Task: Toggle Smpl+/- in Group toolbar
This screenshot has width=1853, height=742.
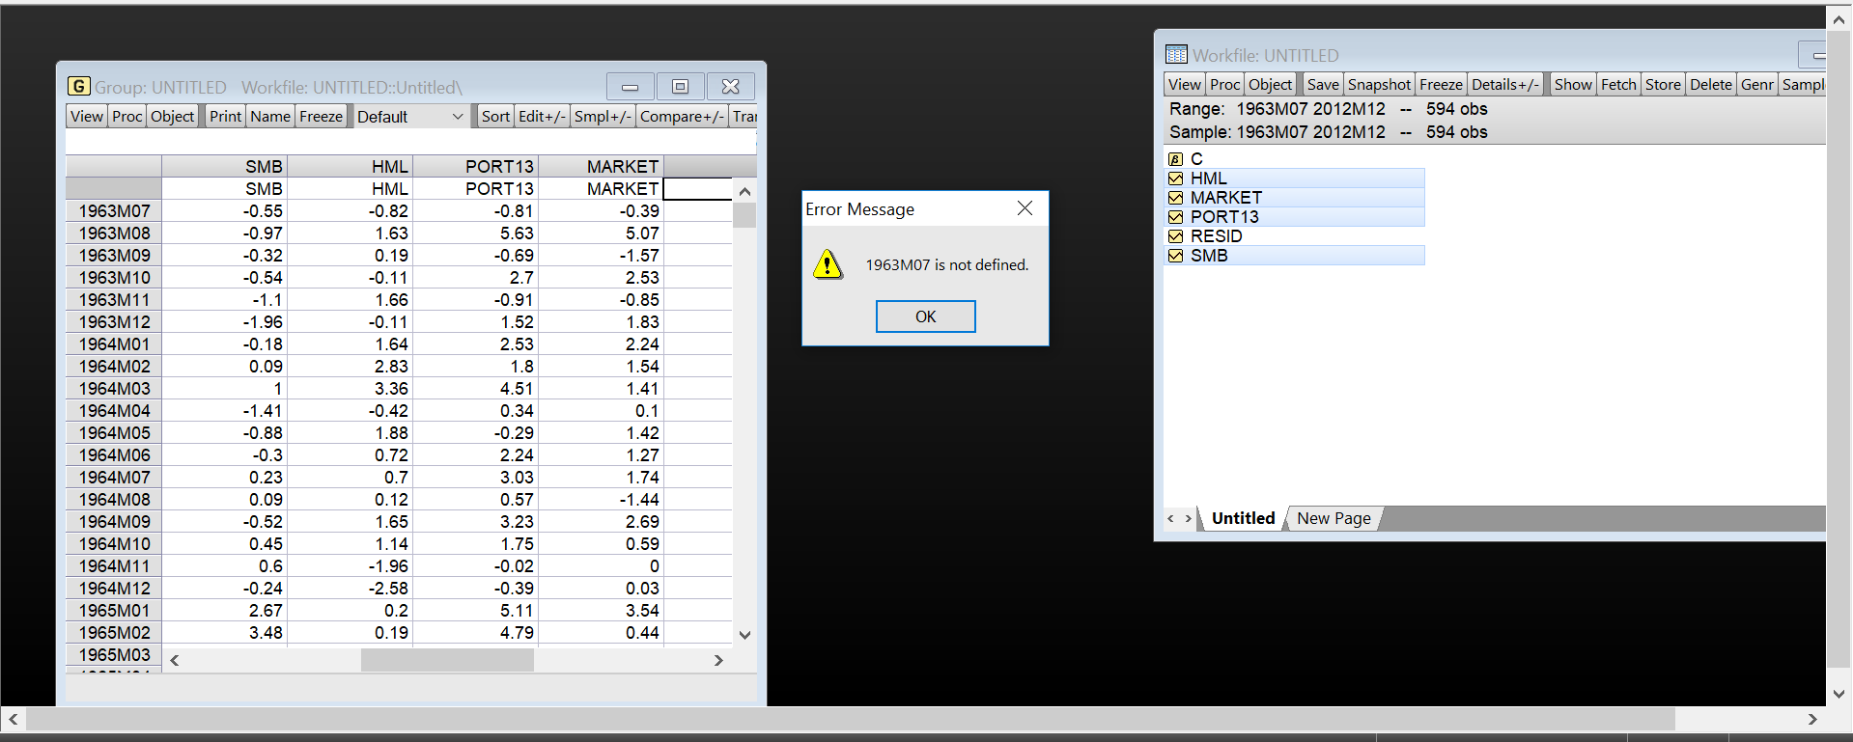Action: click(x=603, y=117)
